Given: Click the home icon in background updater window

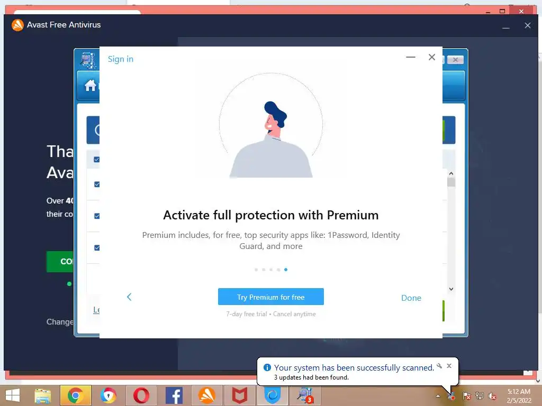Looking at the screenshot, I should (x=91, y=85).
